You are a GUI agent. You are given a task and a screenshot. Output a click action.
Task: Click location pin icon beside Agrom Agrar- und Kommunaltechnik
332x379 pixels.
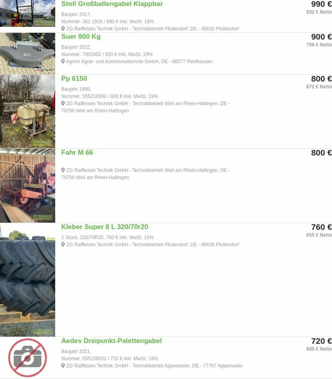pyautogui.click(x=63, y=61)
